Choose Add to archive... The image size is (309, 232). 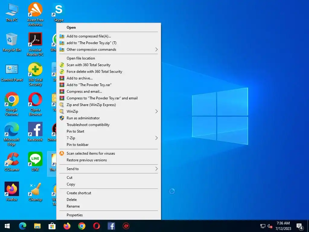109,78
